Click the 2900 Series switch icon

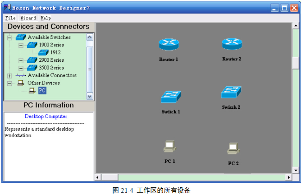(32, 60)
